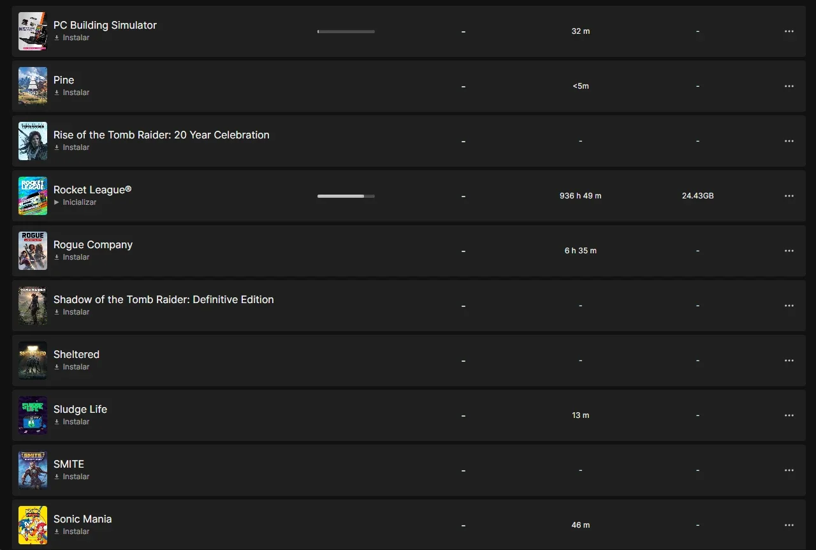Image resolution: width=816 pixels, height=550 pixels.
Task: Install SMITE via its Instalar link
Action: [x=71, y=477]
